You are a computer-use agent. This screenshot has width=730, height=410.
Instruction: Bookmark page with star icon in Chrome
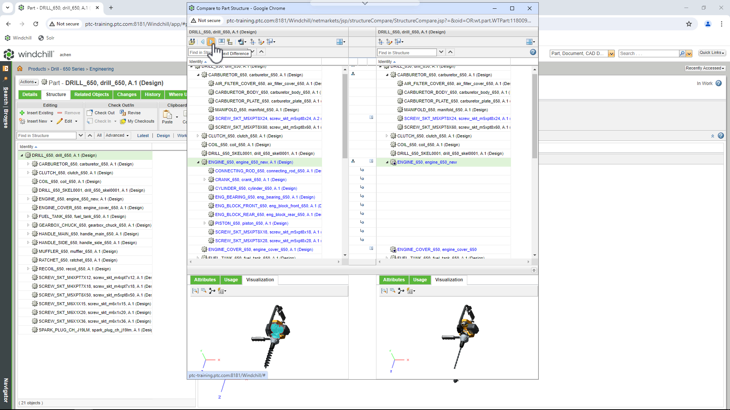[689, 24]
